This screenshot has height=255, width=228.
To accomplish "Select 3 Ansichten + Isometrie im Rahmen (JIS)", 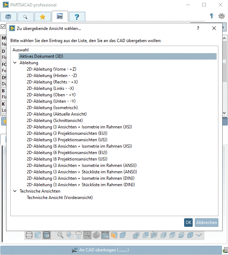I will click(x=79, y=127).
